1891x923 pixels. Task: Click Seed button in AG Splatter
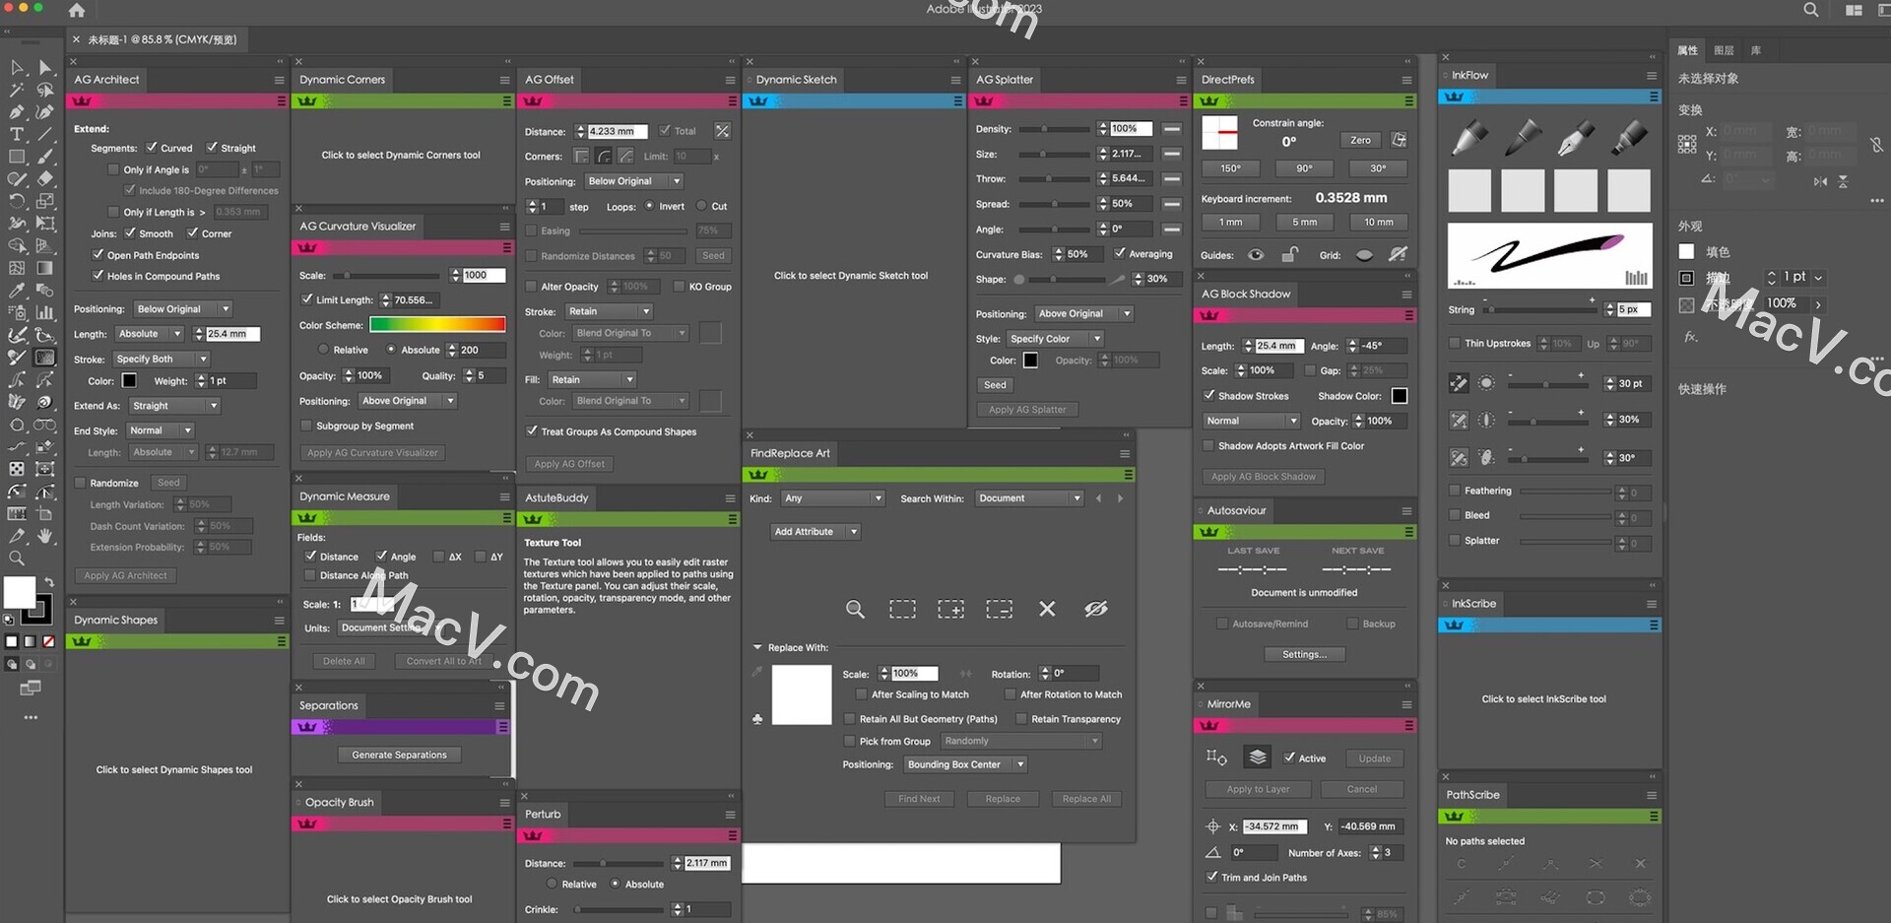point(995,385)
